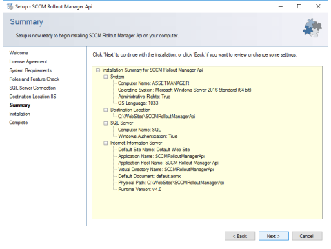Collapse the Internet Information Server node
Image resolution: width=331 pixels, height=249 pixels.
click(106, 143)
